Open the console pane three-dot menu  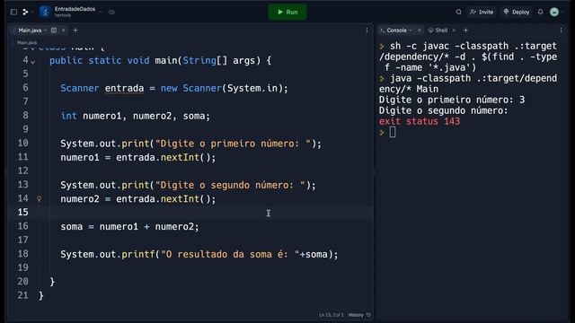click(x=561, y=31)
